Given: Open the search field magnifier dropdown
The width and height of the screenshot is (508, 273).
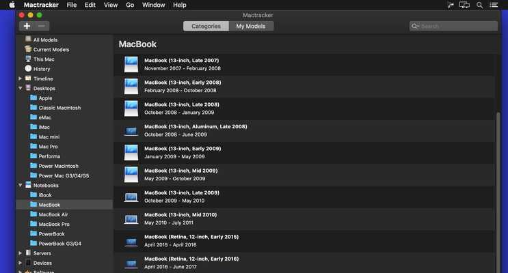Looking at the screenshot, I should [x=415, y=26].
